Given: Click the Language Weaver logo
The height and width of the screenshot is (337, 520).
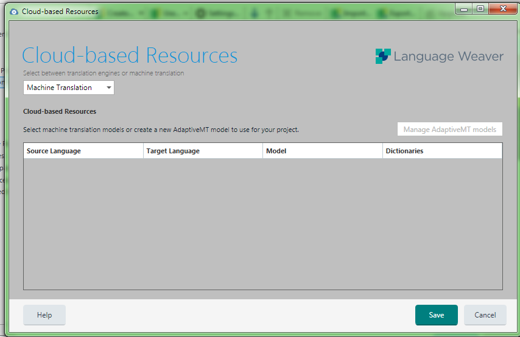Looking at the screenshot, I should 440,56.
